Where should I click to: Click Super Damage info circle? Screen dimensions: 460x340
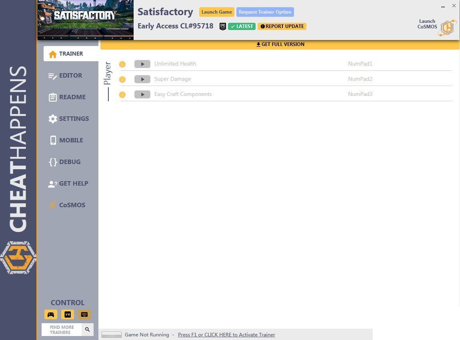point(122,80)
